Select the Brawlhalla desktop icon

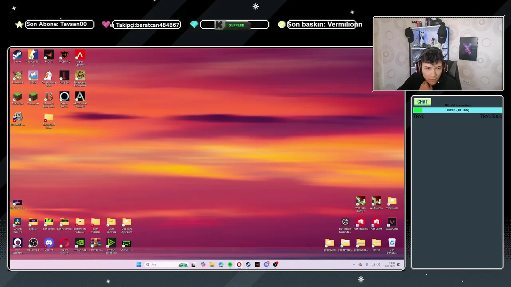[x=18, y=77]
